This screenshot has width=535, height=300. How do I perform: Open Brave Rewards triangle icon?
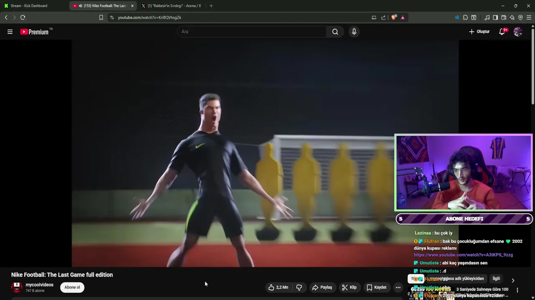point(403,17)
